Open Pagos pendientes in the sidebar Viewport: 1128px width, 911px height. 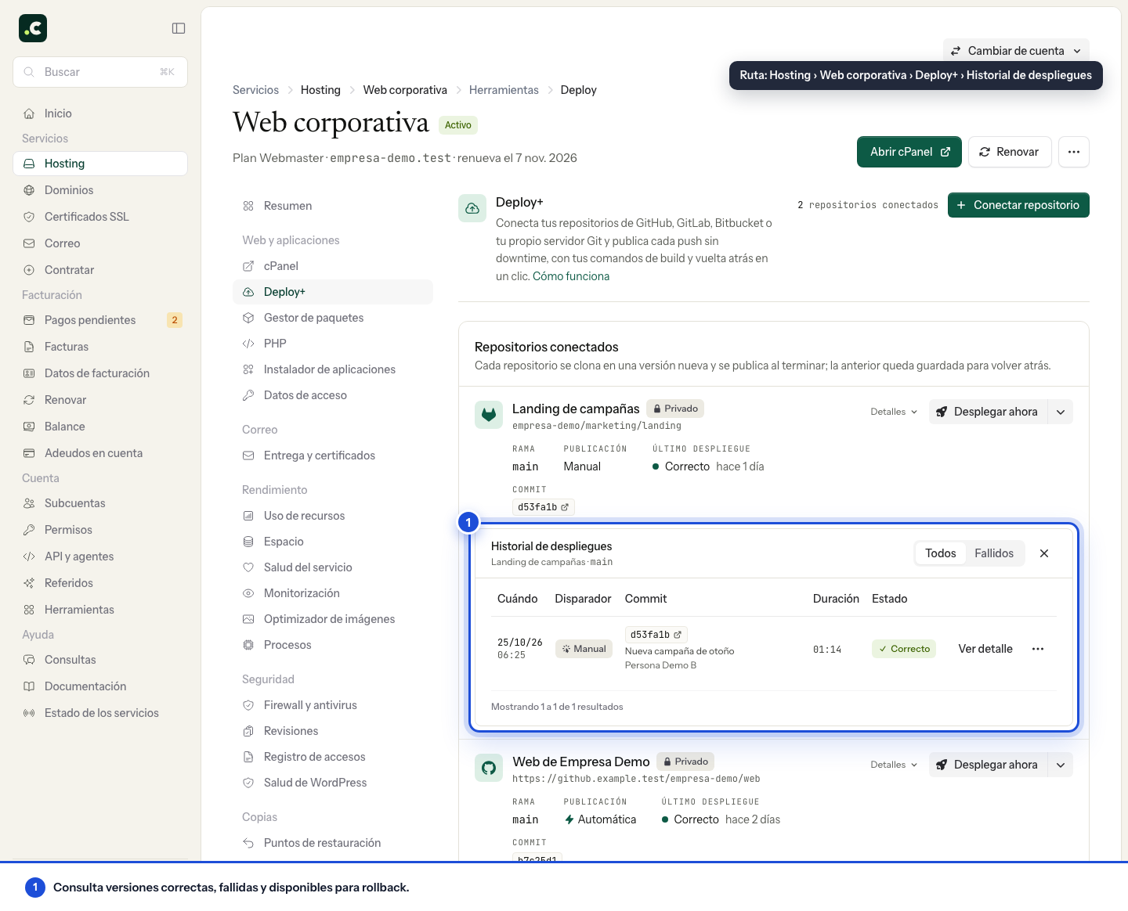100,320
